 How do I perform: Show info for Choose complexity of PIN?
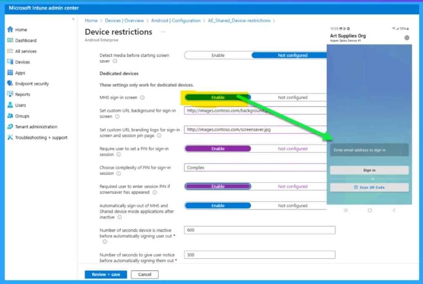(x=119, y=173)
